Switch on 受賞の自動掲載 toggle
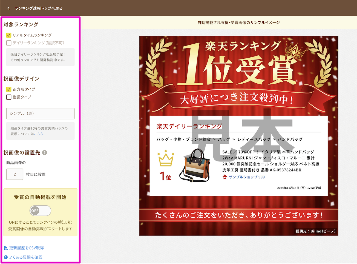This screenshot has height=264, width=357. click(40, 211)
